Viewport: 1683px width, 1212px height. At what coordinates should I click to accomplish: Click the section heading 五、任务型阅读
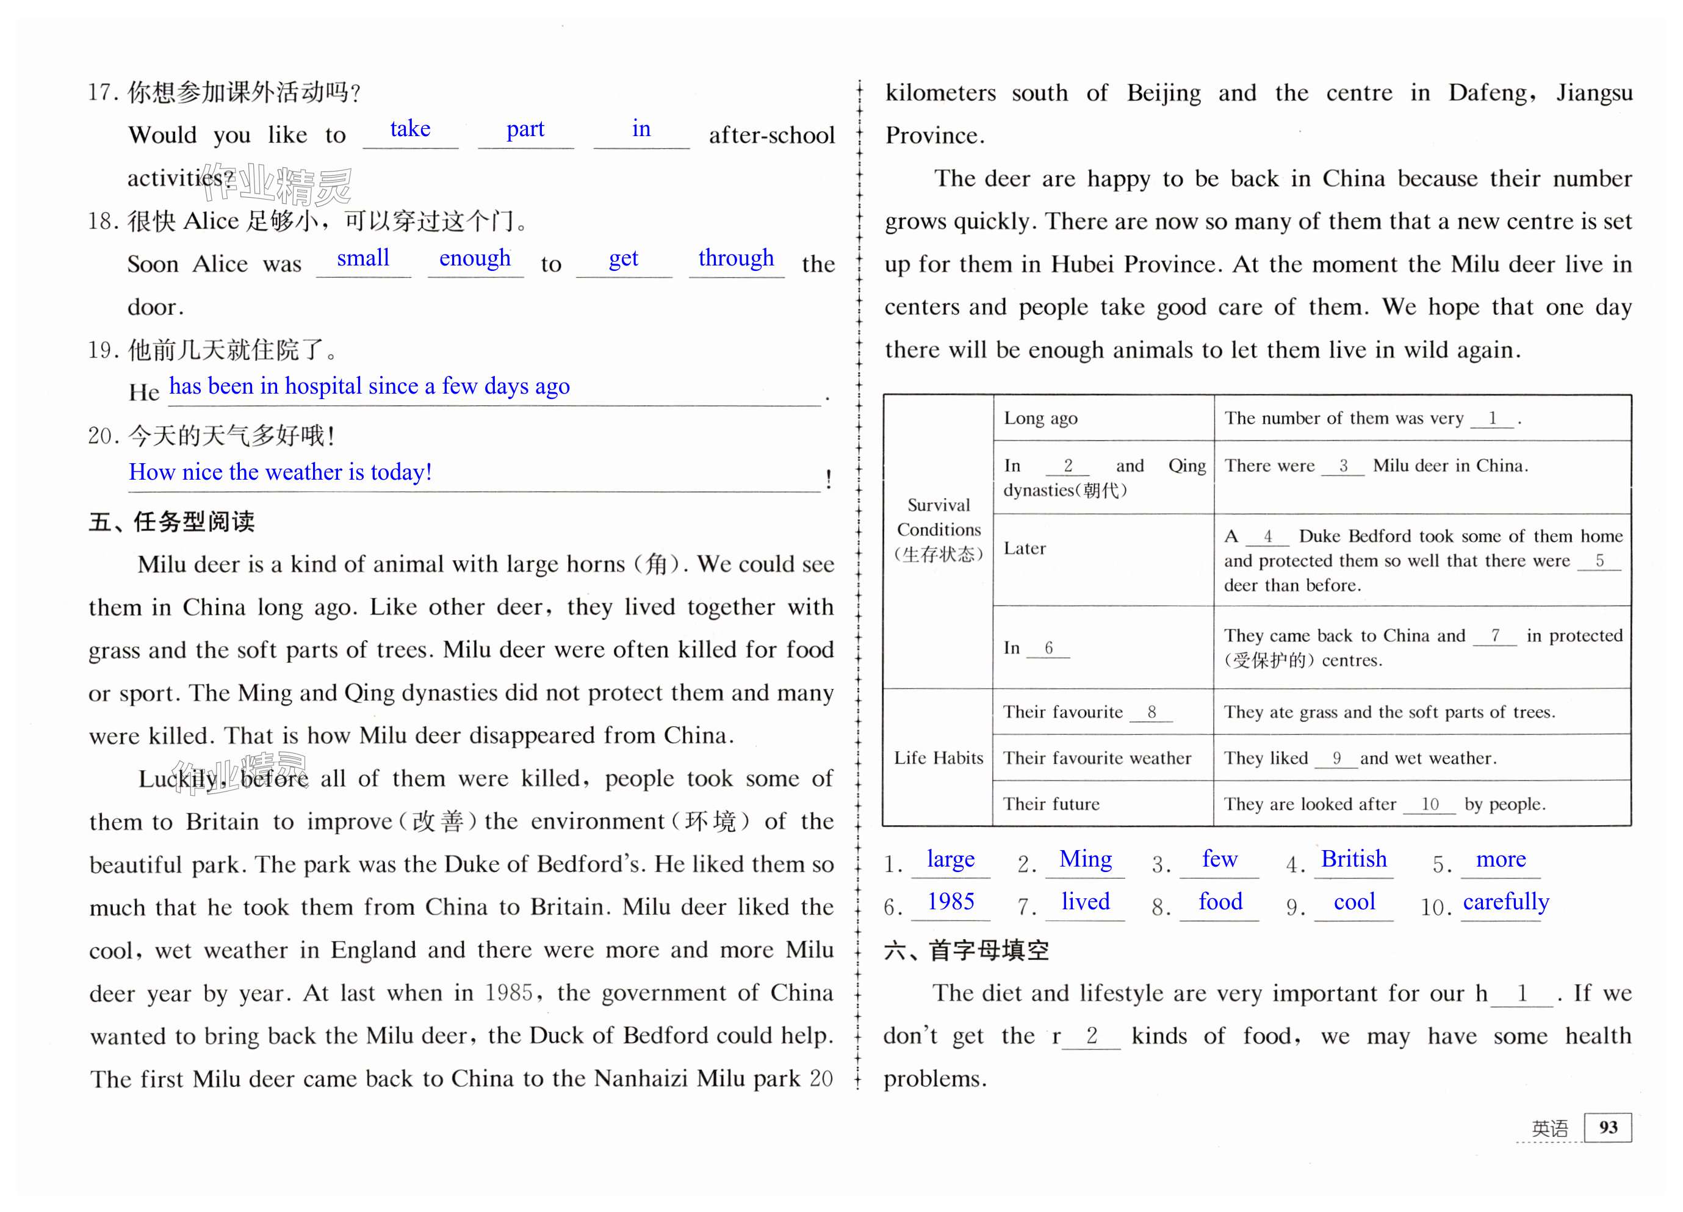click(171, 522)
